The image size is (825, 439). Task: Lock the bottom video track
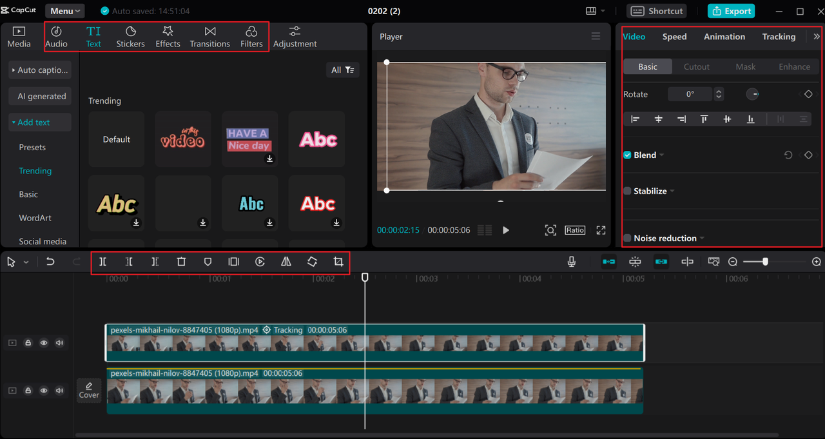[x=28, y=391]
